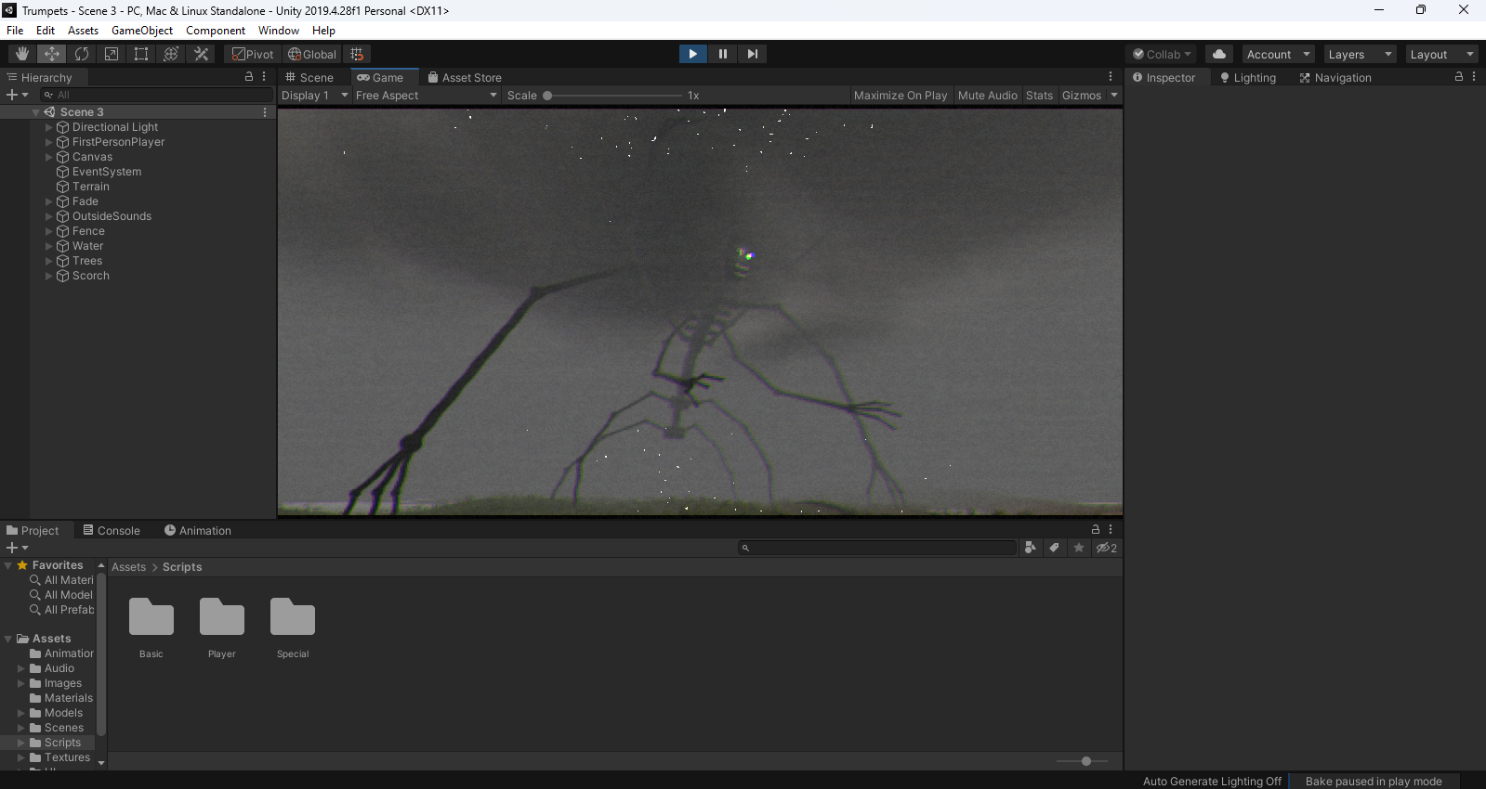
Task: Switch to the Asset Store tab
Action: click(465, 78)
